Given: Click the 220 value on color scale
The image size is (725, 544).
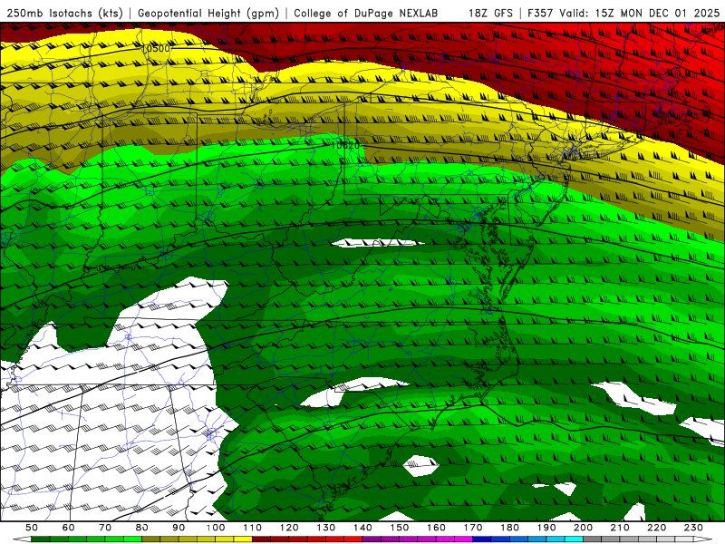Looking at the screenshot, I should 656,528.
